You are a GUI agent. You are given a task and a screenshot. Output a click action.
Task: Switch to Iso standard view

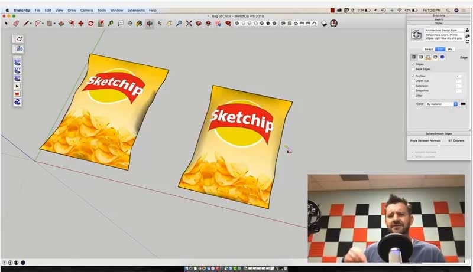pyautogui.click(x=283, y=23)
